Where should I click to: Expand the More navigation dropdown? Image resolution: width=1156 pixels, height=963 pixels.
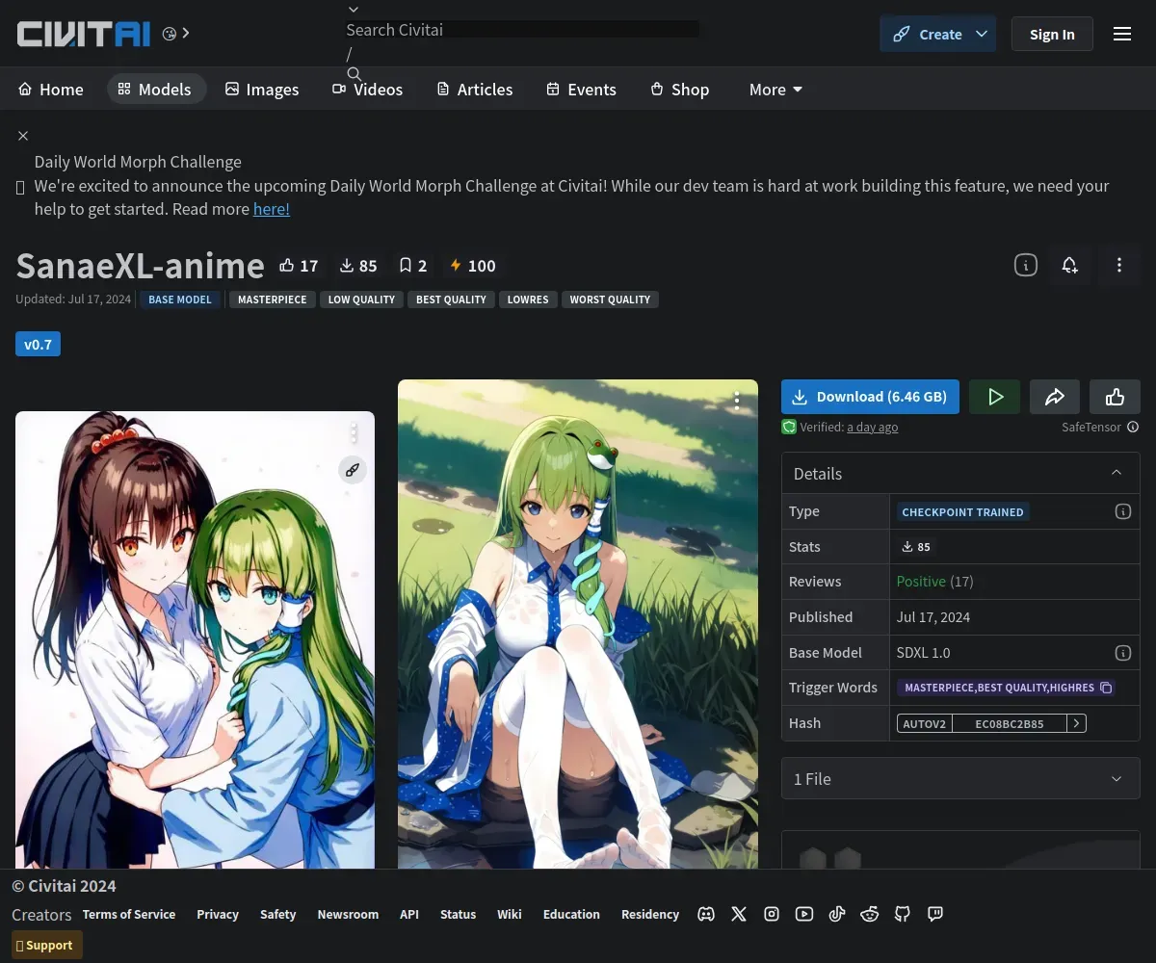[x=775, y=90]
